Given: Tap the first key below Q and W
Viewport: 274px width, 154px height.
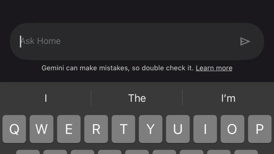Looking at the screenshot, I should coord(28,152).
